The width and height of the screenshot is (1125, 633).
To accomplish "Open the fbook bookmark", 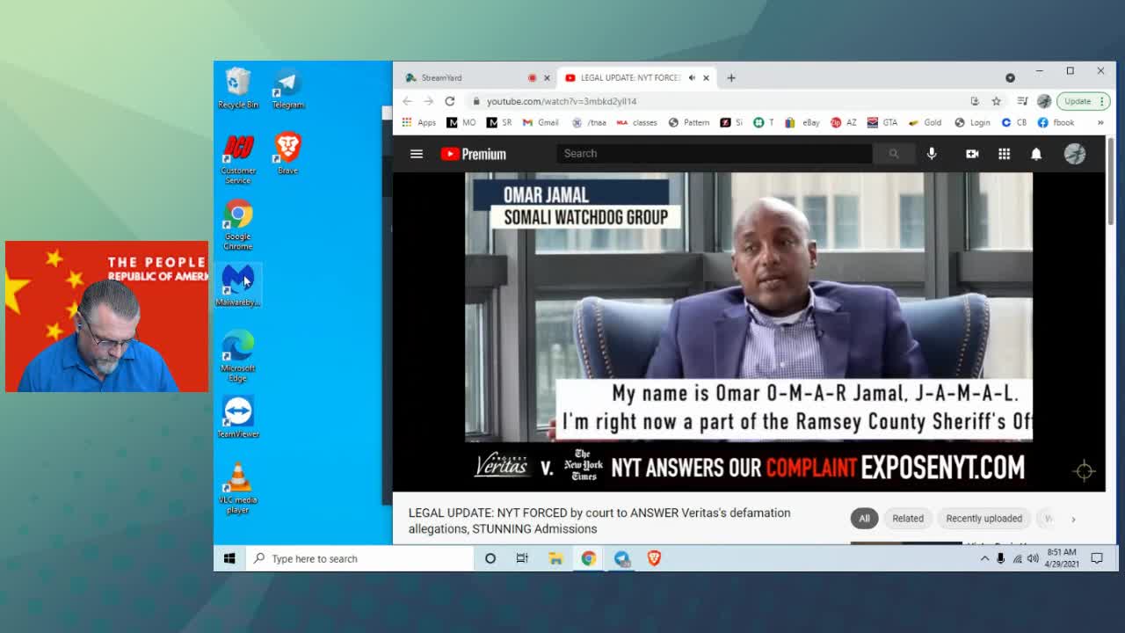I will click(x=1056, y=123).
